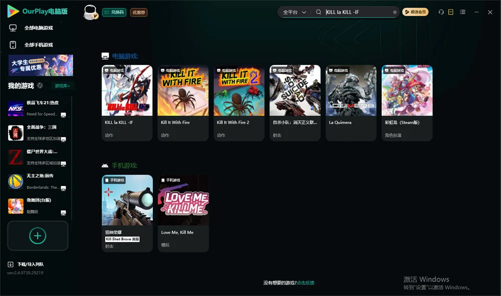Select 极品飞车21:热度 in my games

tap(38, 108)
